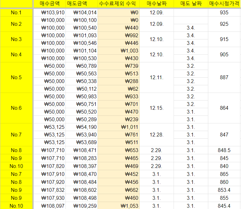Click the buy date 12.28.

pos(157,135)
